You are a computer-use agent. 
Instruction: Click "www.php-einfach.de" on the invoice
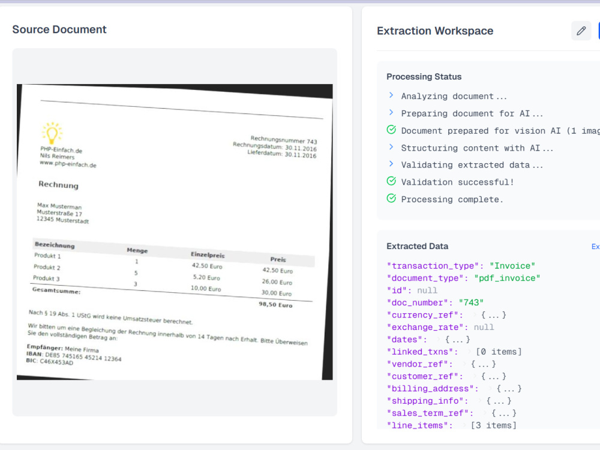point(68,164)
